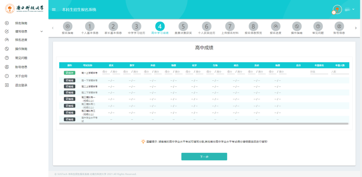The image size is (362, 177).
Task: Click the left arrow of the step bar
Action: coord(53,28)
